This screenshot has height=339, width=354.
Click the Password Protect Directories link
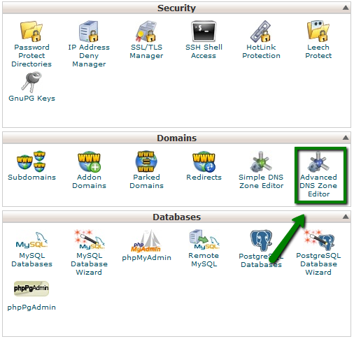point(31,56)
